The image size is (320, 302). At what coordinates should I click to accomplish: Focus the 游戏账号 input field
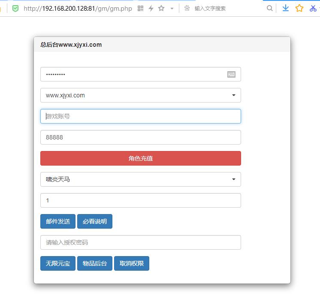[140, 116]
